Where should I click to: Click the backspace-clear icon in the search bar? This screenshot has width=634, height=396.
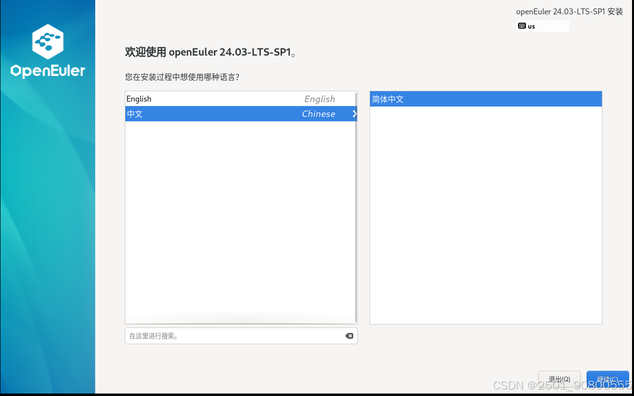point(349,335)
